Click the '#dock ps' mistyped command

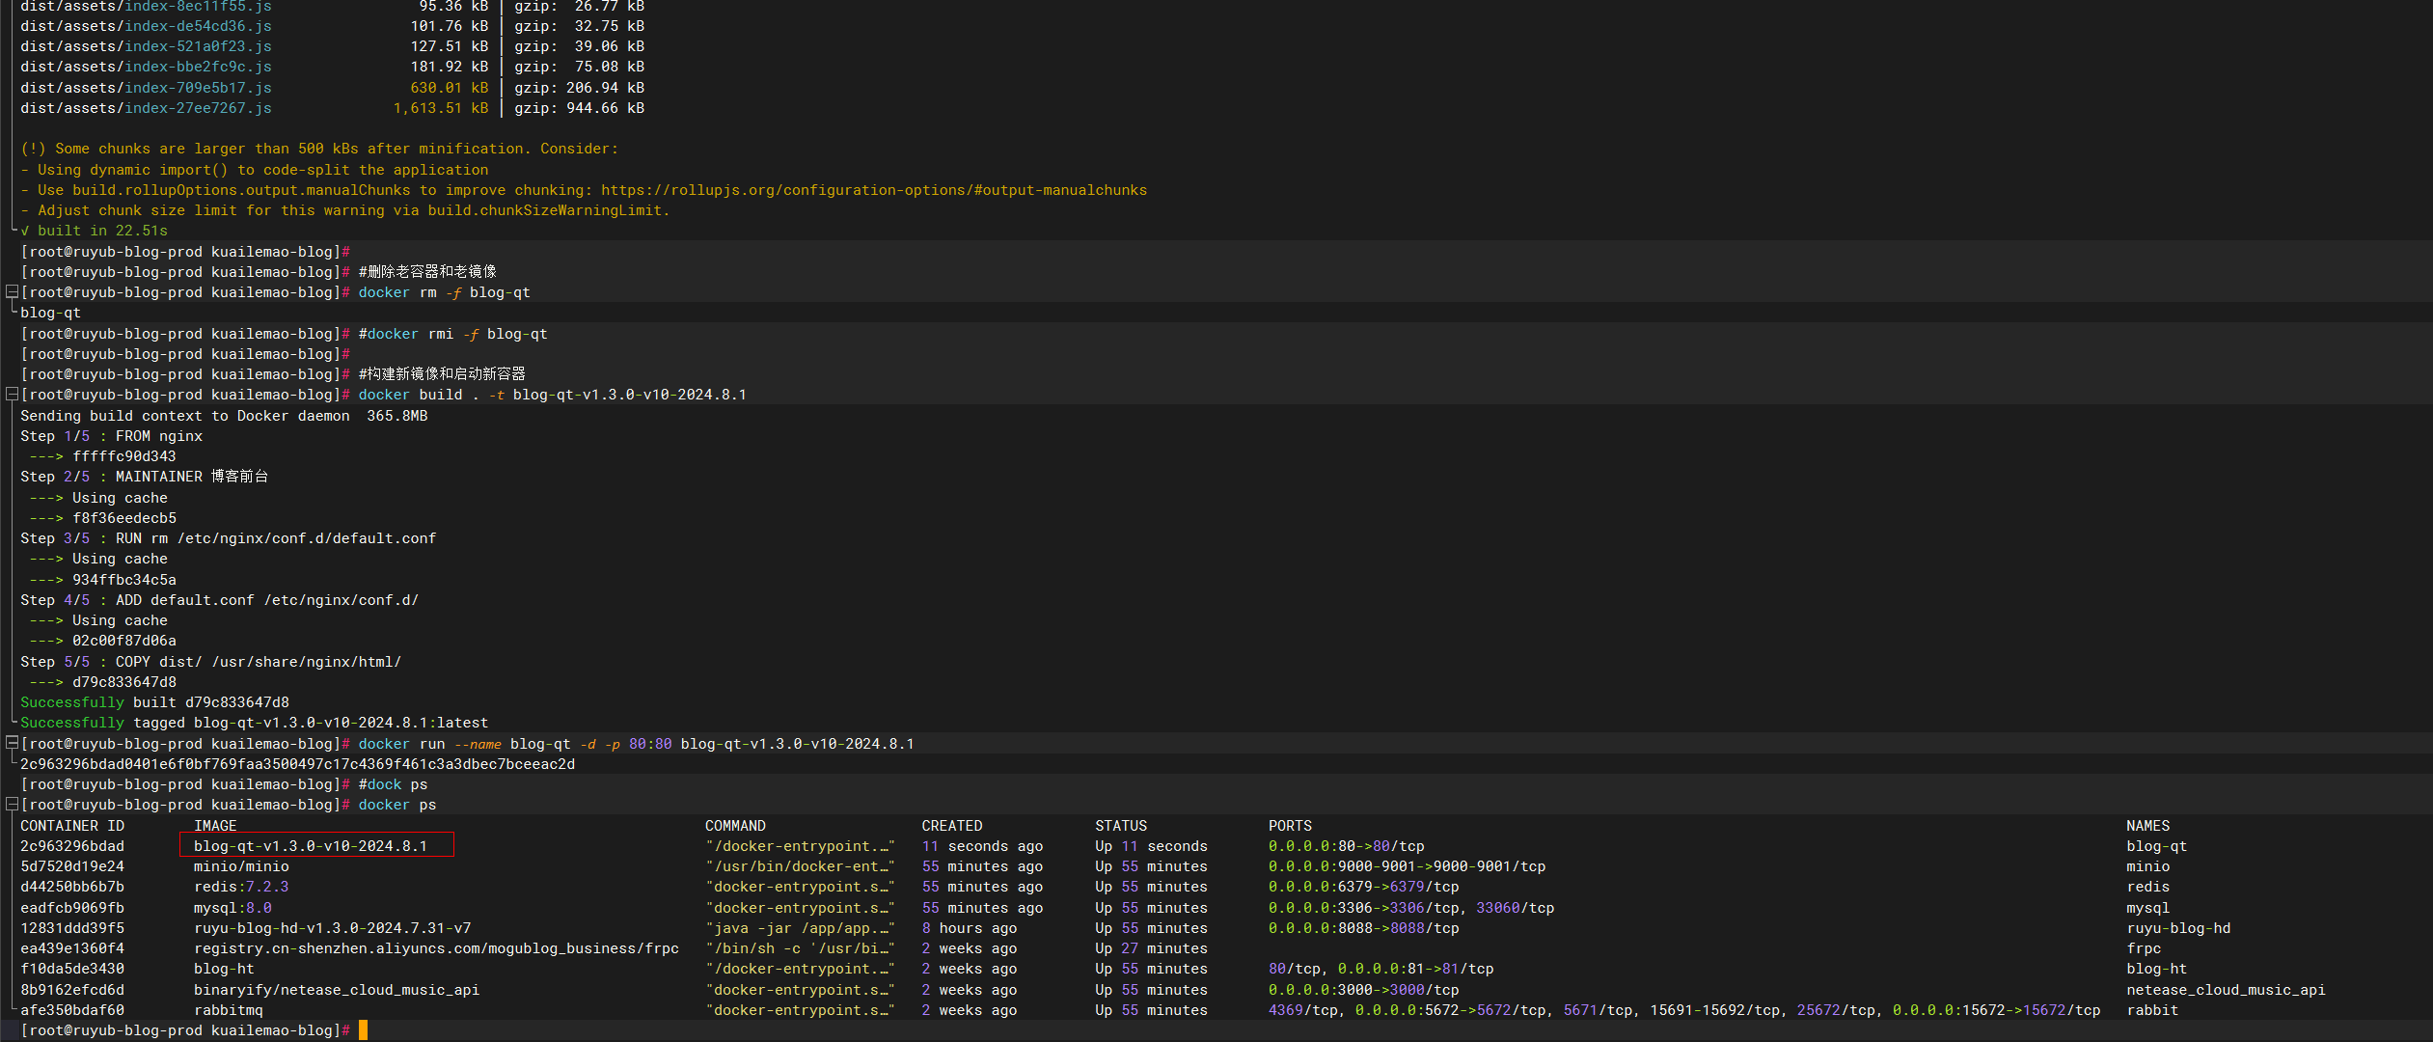point(393,784)
